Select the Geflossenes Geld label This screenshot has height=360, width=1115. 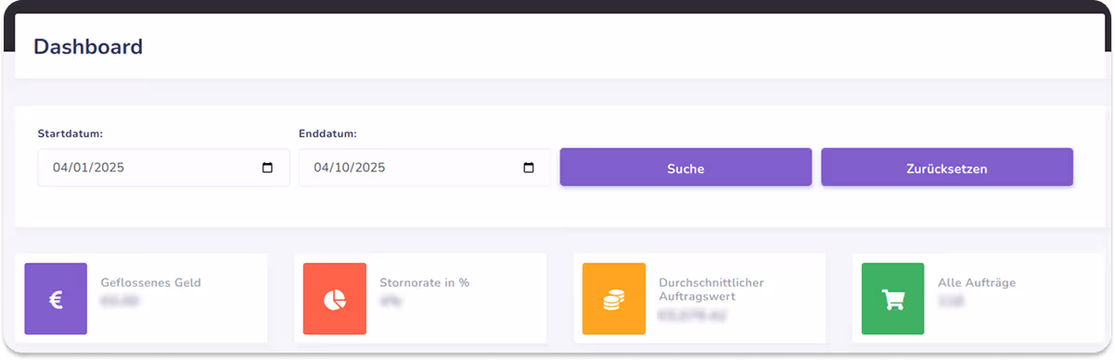(x=150, y=282)
